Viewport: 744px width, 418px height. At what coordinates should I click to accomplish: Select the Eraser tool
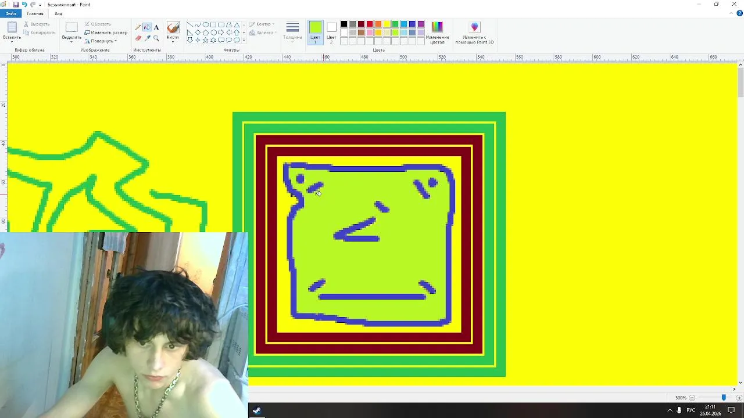tap(138, 38)
